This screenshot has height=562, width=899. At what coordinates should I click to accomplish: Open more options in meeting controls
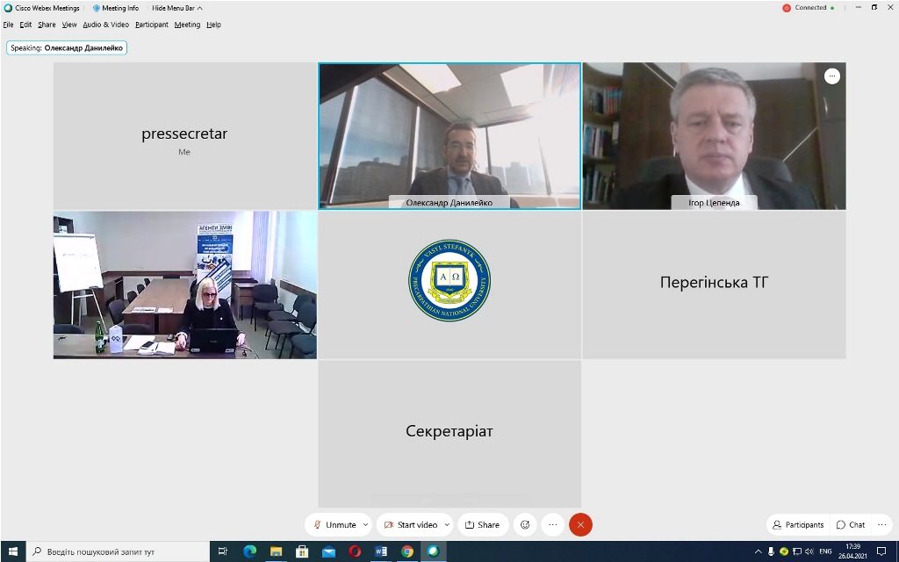(x=552, y=524)
